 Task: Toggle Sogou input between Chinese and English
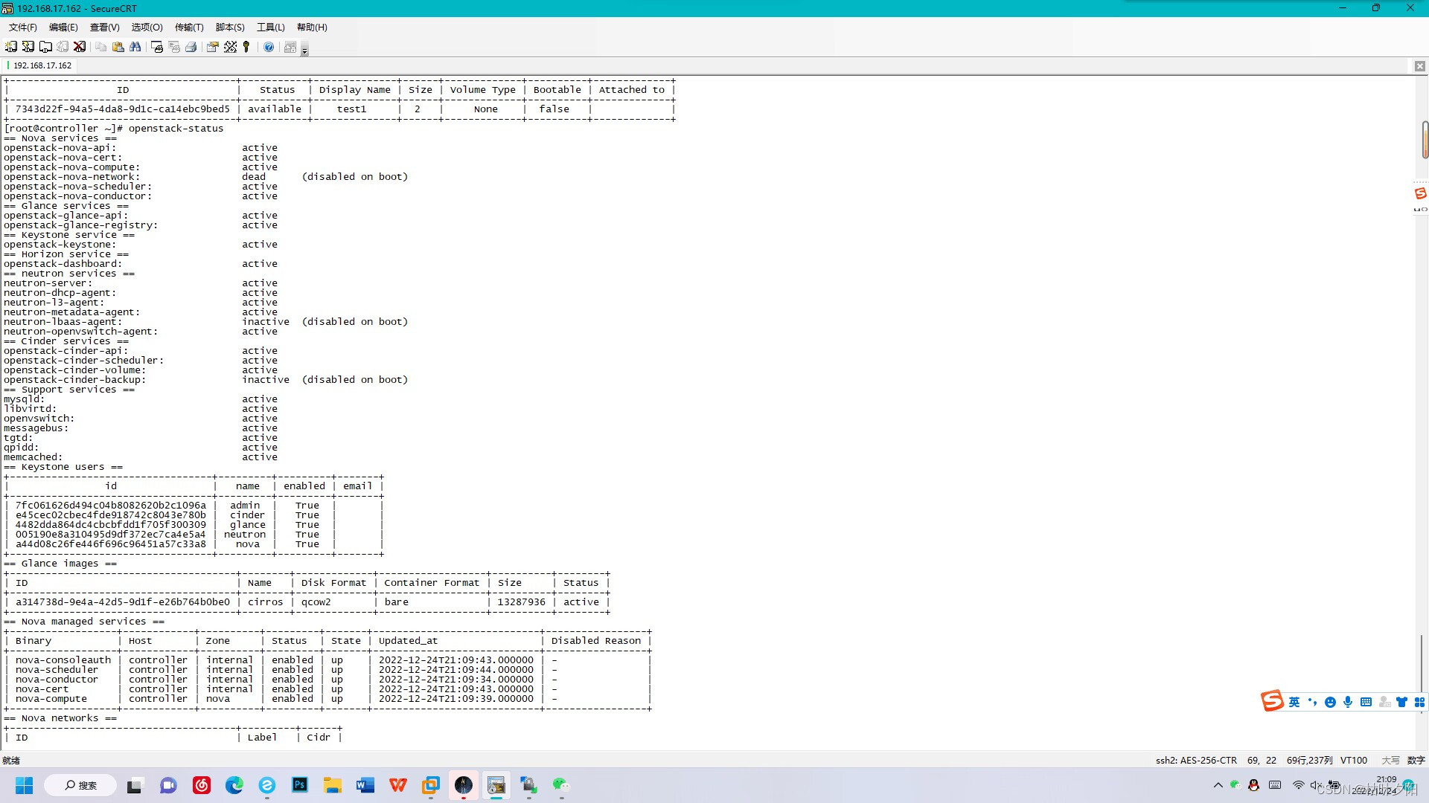point(1295,701)
